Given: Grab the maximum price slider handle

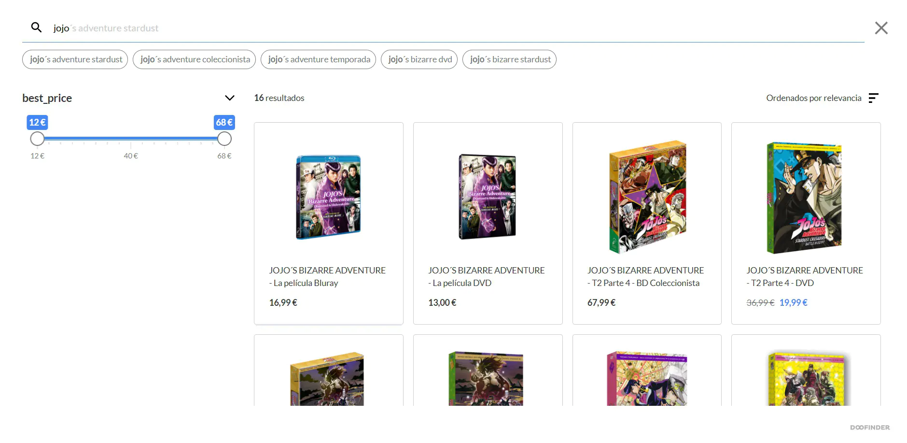Looking at the screenshot, I should (x=224, y=139).
